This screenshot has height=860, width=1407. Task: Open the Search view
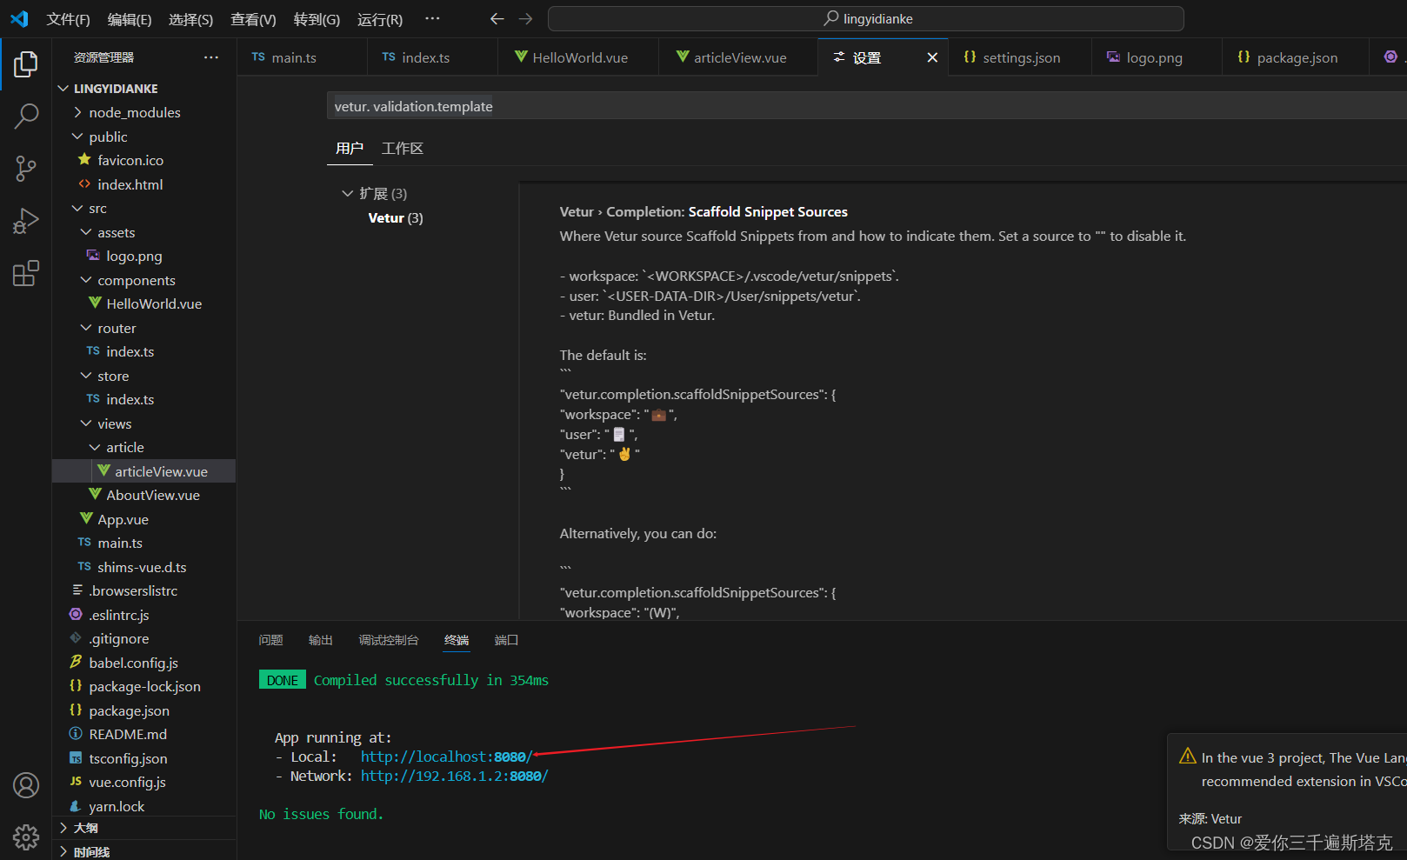[25, 116]
